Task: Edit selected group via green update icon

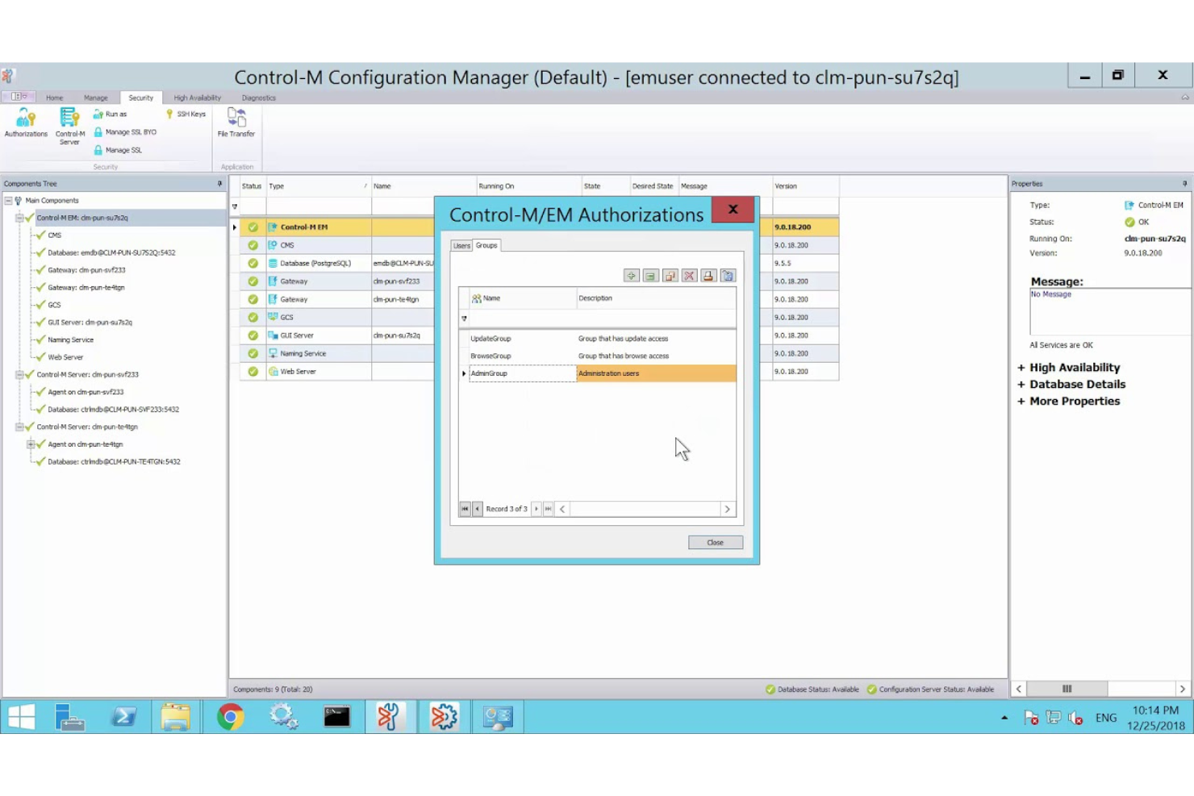Action: click(x=650, y=276)
